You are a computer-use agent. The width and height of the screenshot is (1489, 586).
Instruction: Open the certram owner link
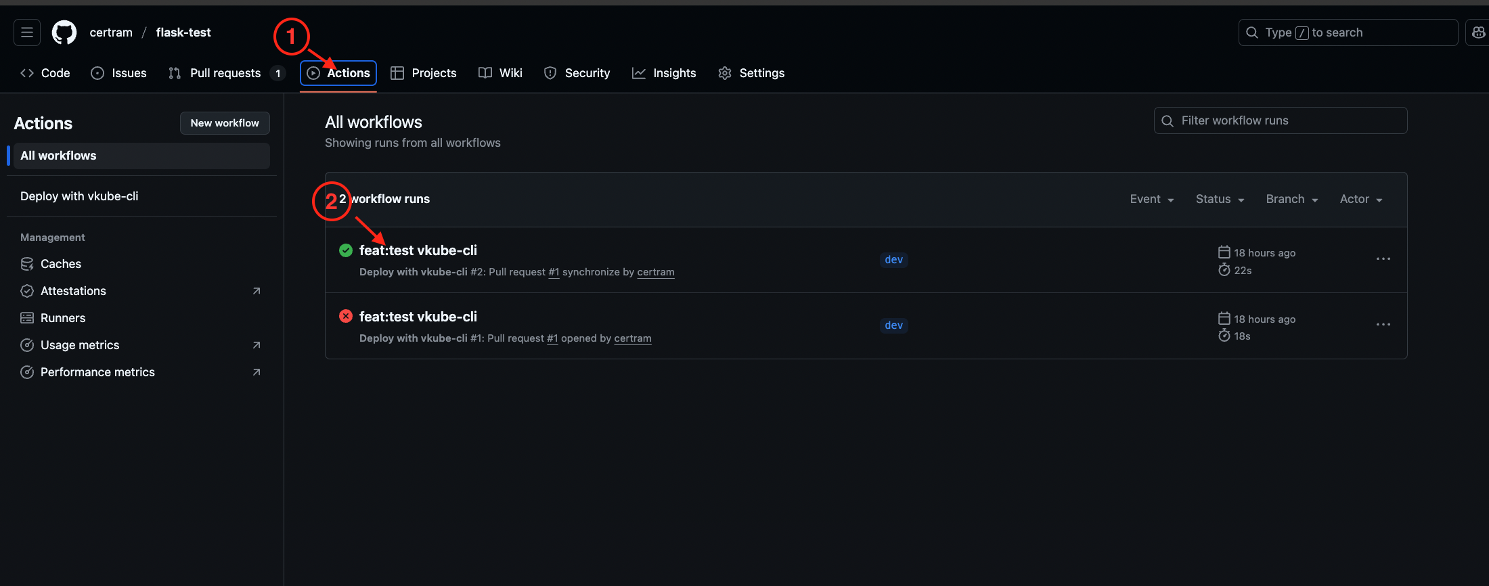tap(111, 32)
